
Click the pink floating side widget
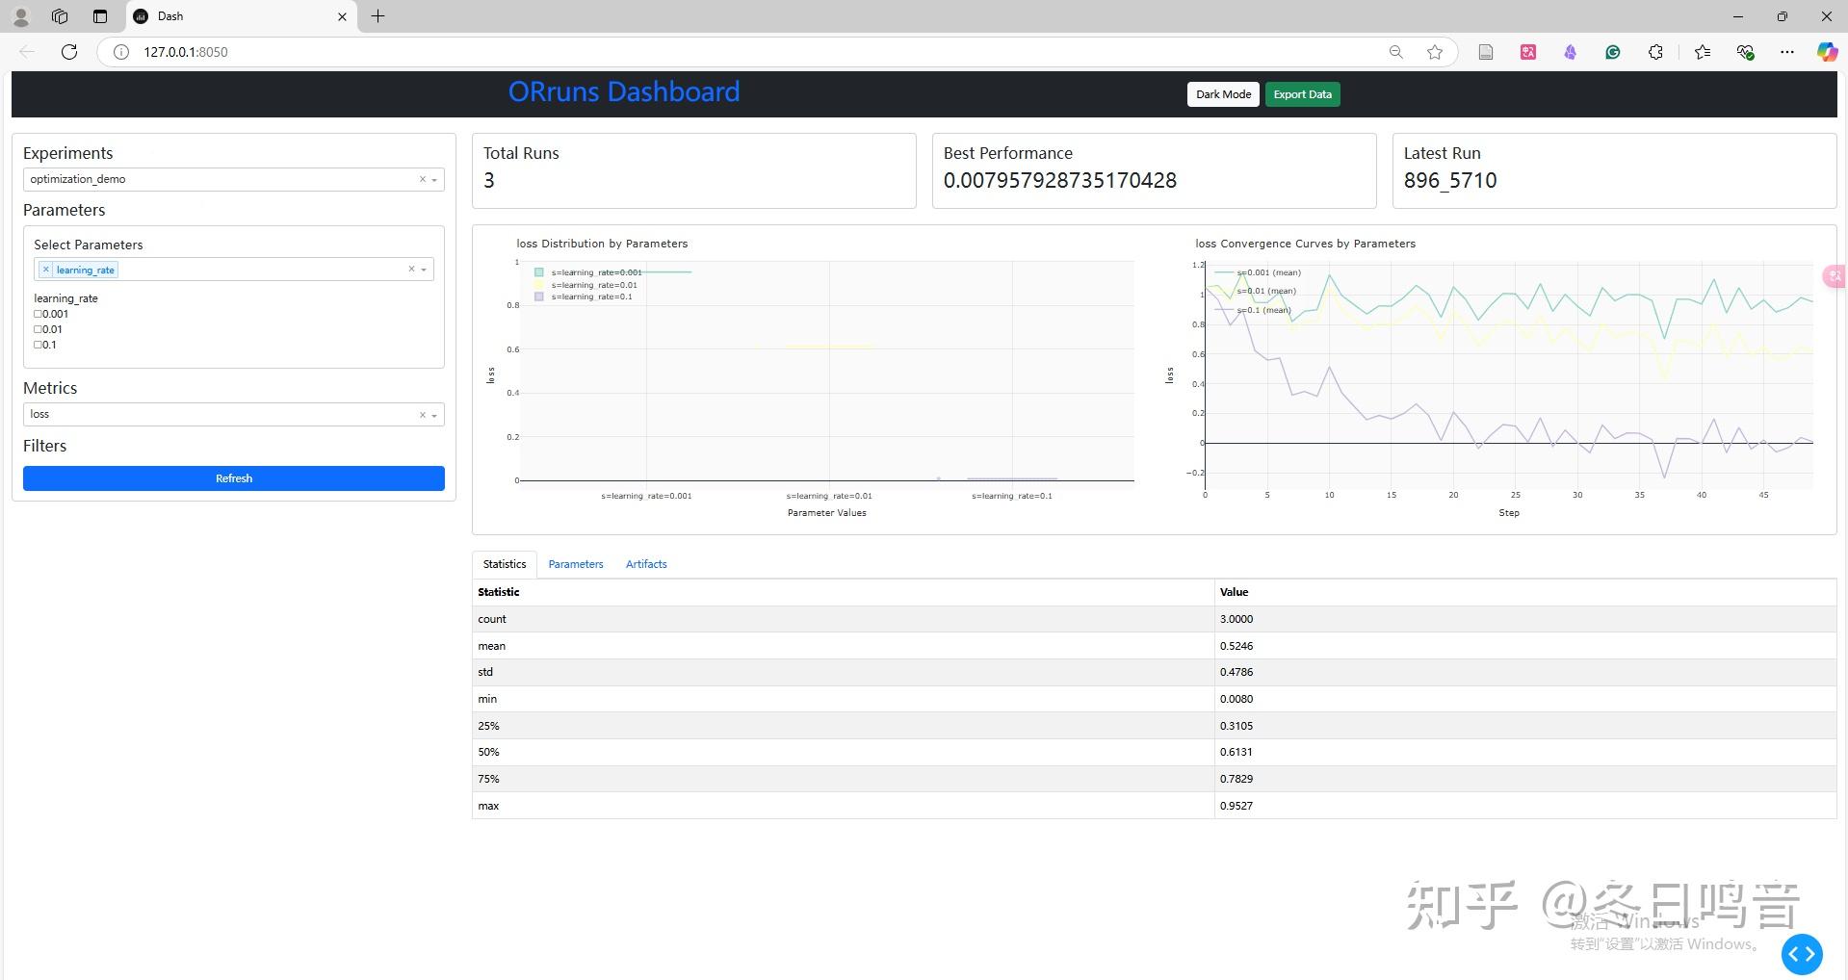[1835, 277]
